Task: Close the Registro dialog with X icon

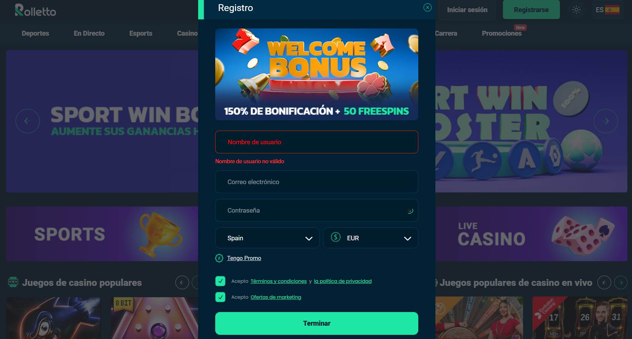Action: click(x=427, y=8)
